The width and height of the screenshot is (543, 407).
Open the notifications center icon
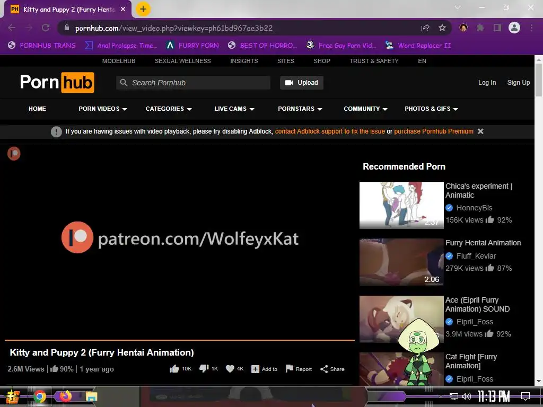[x=526, y=396]
